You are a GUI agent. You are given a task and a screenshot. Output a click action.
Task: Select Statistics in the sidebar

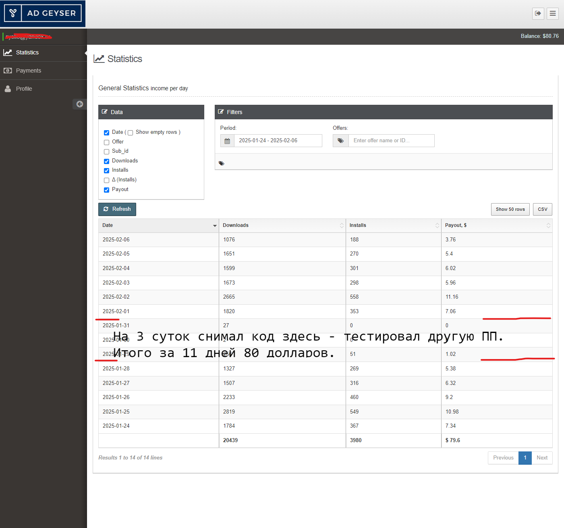point(27,52)
